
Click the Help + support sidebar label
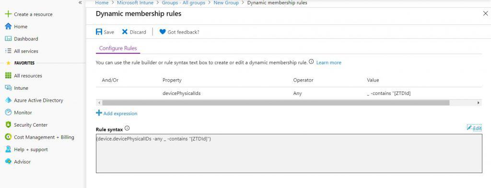pyautogui.click(x=31, y=150)
